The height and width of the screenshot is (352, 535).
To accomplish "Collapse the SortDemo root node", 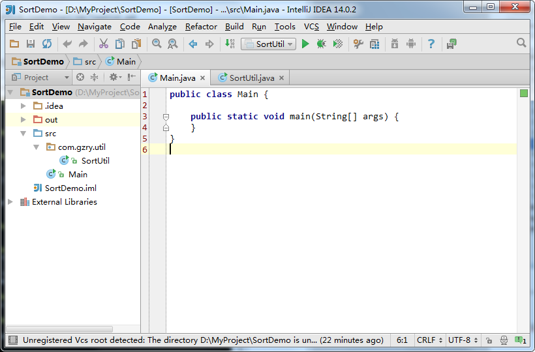I will (x=10, y=93).
